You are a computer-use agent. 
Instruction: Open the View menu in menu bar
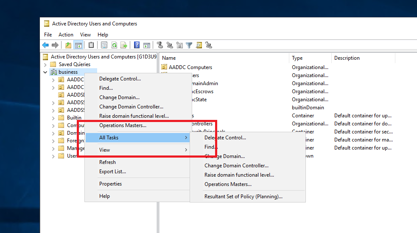(x=85, y=35)
